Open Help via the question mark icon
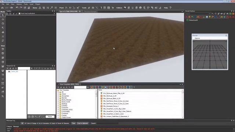The height and width of the screenshot is (132, 235). (170, 8)
